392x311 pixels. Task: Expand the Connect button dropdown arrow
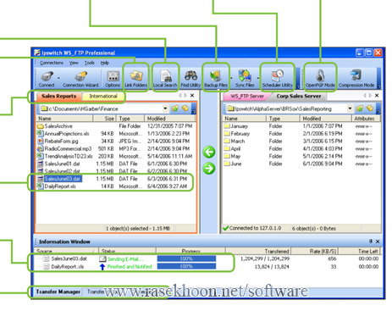[x=58, y=78]
